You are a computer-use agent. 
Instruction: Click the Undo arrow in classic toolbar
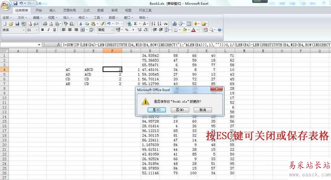109,24
